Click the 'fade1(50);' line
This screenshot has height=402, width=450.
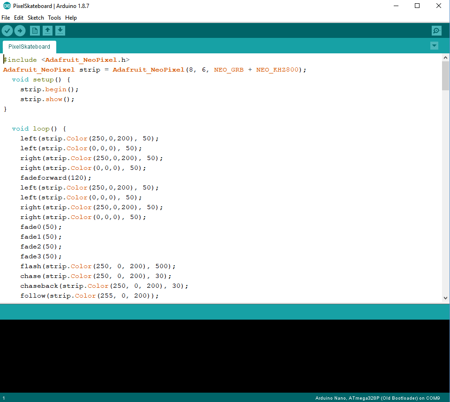click(x=41, y=237)
